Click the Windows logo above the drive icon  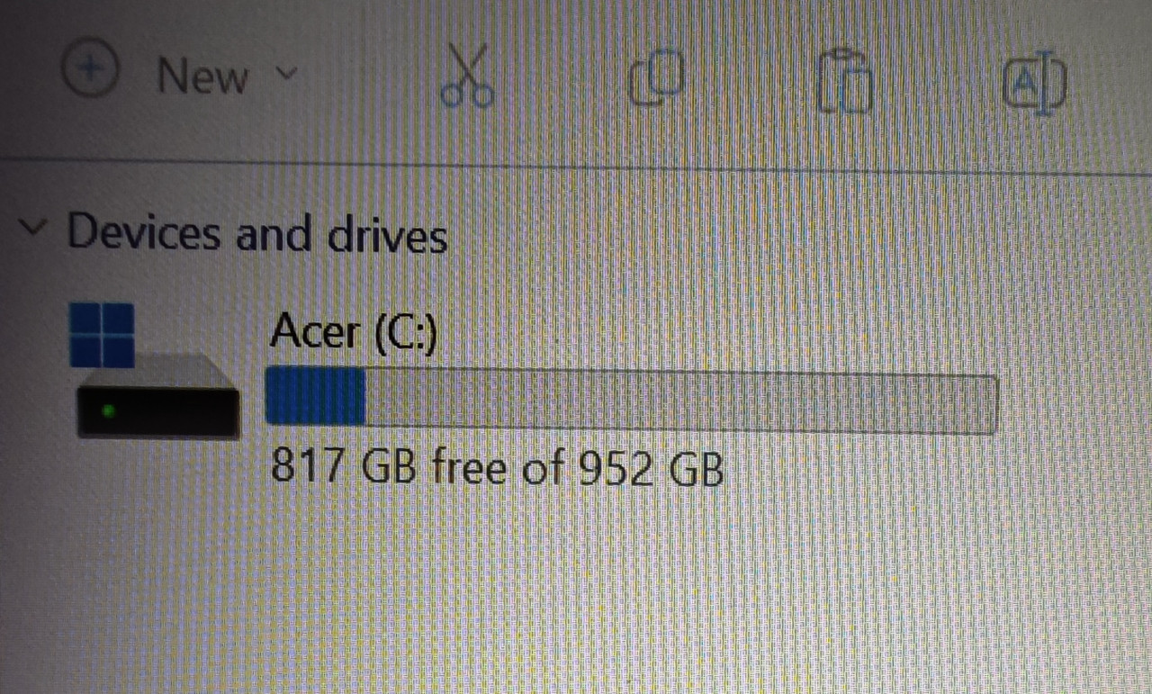coord(102,334)
